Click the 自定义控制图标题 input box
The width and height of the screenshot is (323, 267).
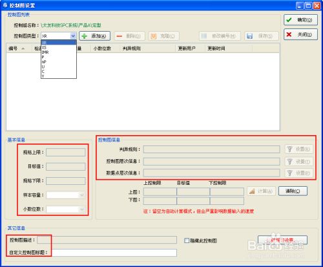click(114, 253)
